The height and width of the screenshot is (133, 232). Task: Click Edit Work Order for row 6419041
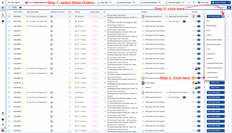tap(214, 17)
